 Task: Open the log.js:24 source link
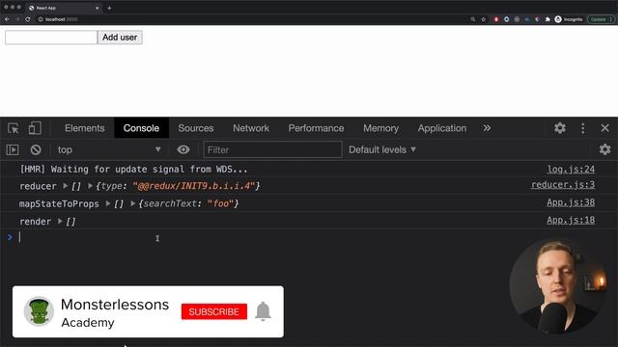pyautogui.click(x=571, y=170)
